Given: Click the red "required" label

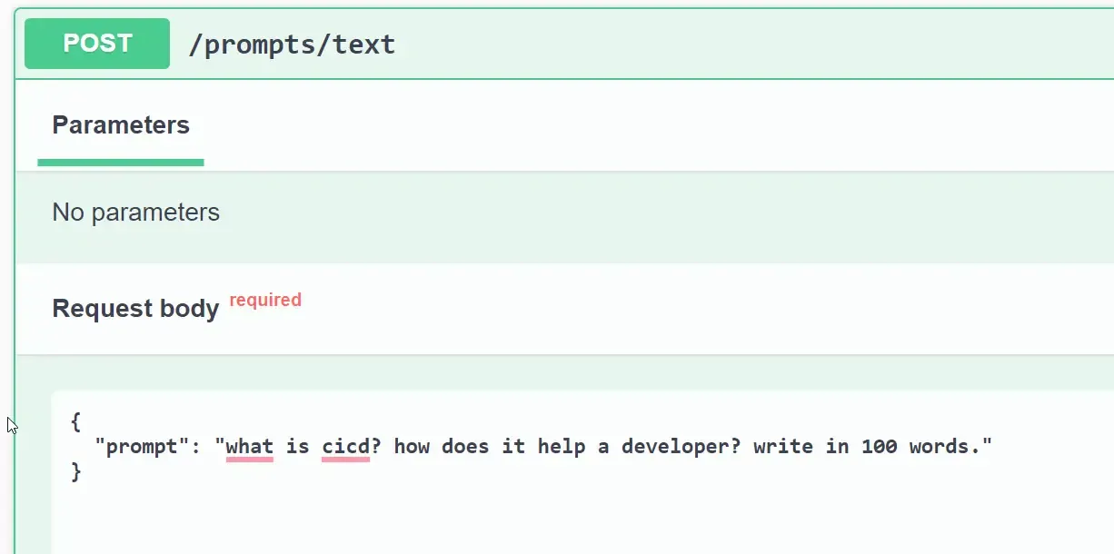Looking at the screenshot, I should click(264, 300).
